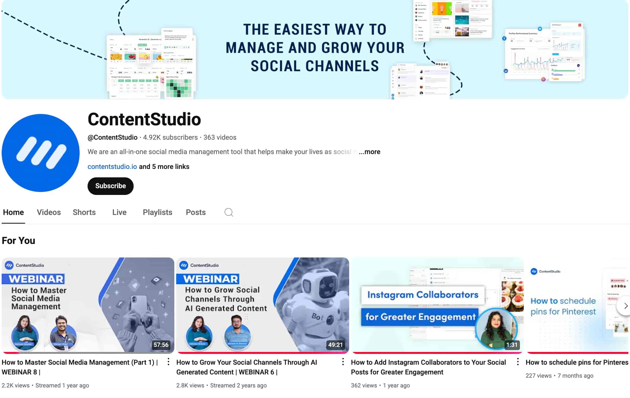This screenshot has height=398, width=630.
Task: Open options menu for Webinar 8 video
Action: click(168, 362)
